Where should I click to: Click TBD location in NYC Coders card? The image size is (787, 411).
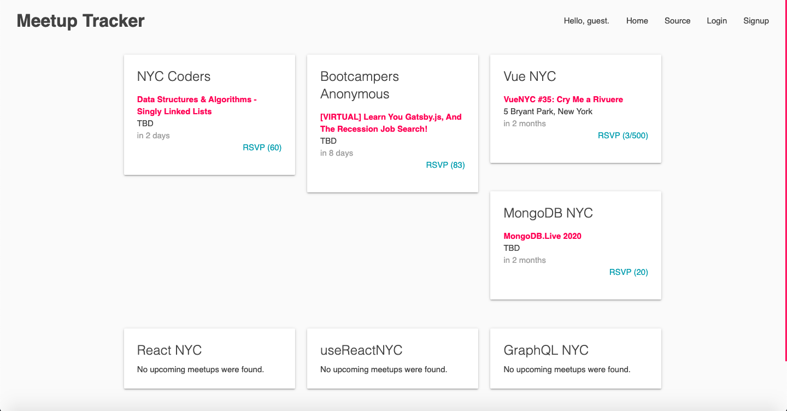(x=145, y=124)
